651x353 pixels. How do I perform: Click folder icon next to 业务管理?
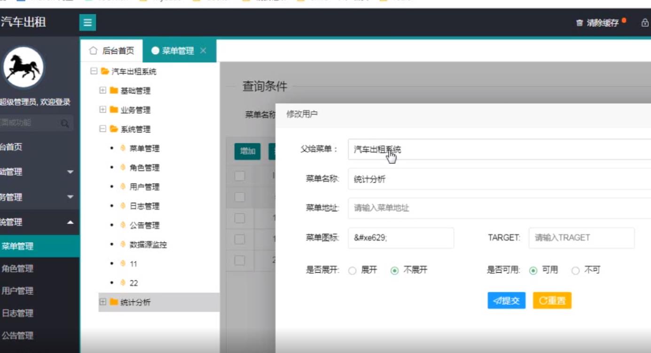coord(114,110)
